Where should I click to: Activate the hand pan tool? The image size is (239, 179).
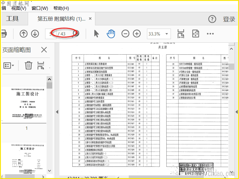tap(111, 34)
